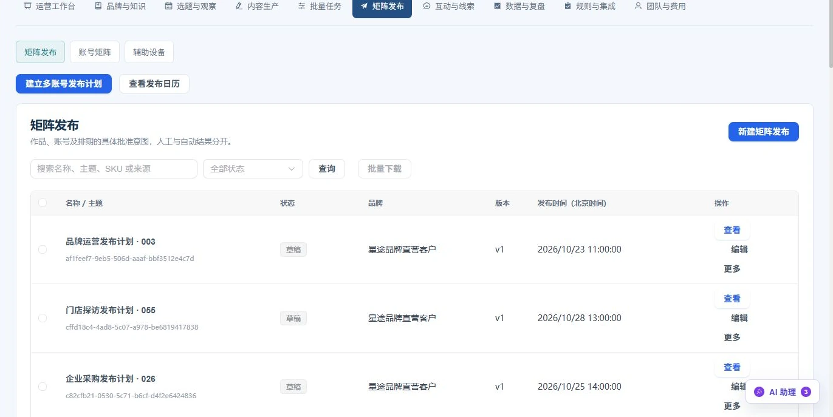Screen dimensions: 833x417
Task: Click the 门店探访发布计划 · 055 title
Action: (111, 310)
